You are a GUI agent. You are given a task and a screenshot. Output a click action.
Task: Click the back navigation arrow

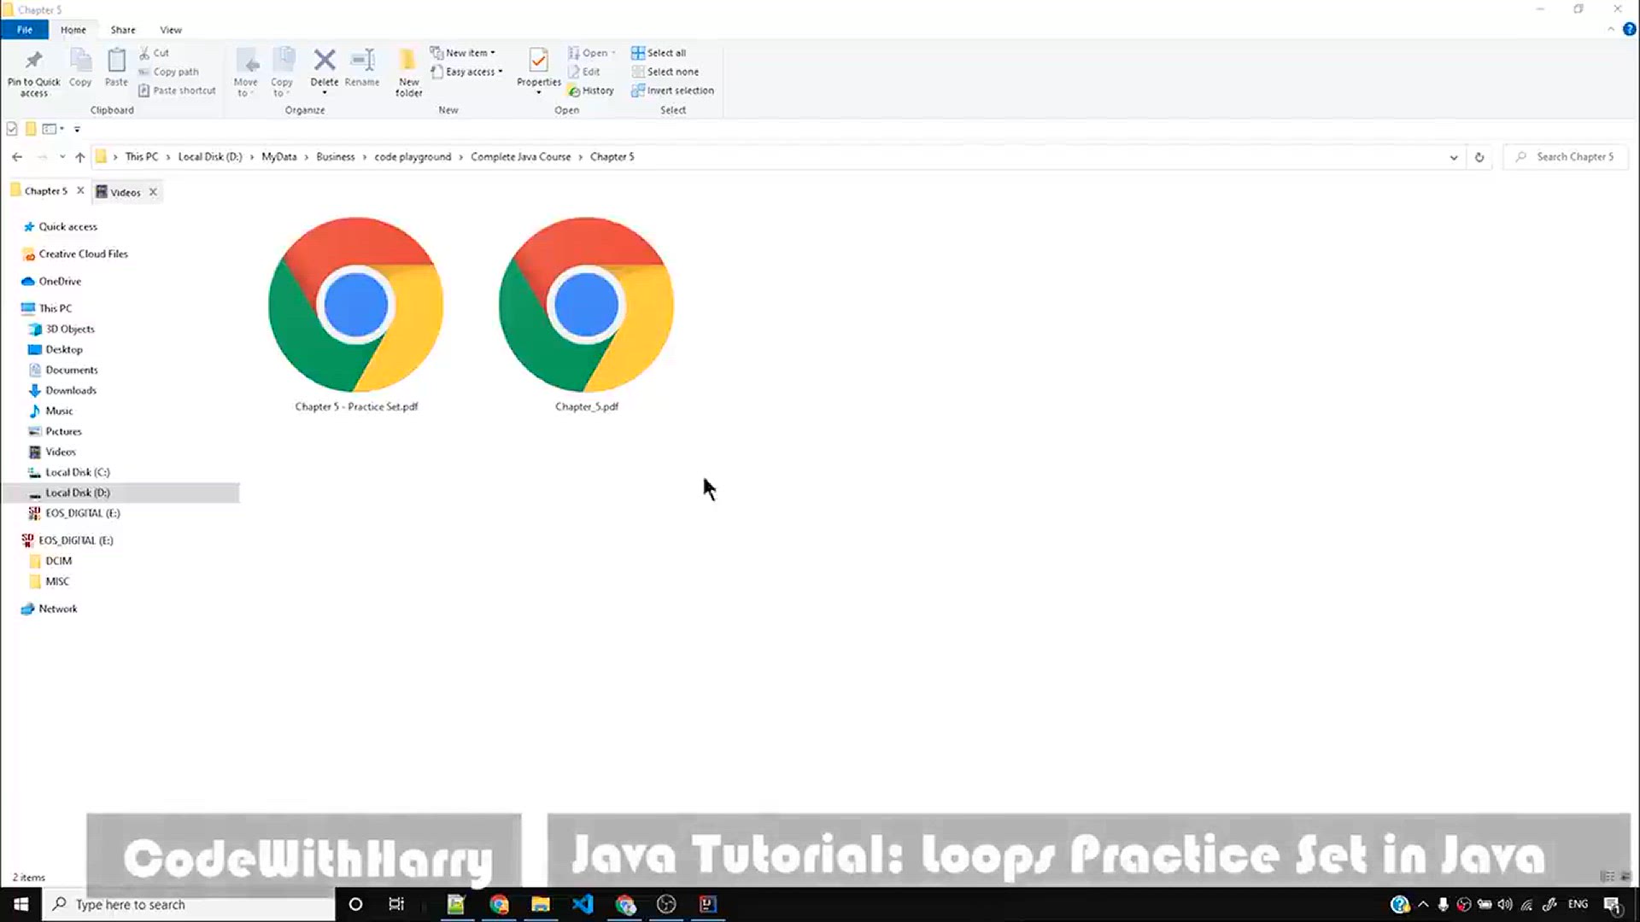(x=17, y=157)
